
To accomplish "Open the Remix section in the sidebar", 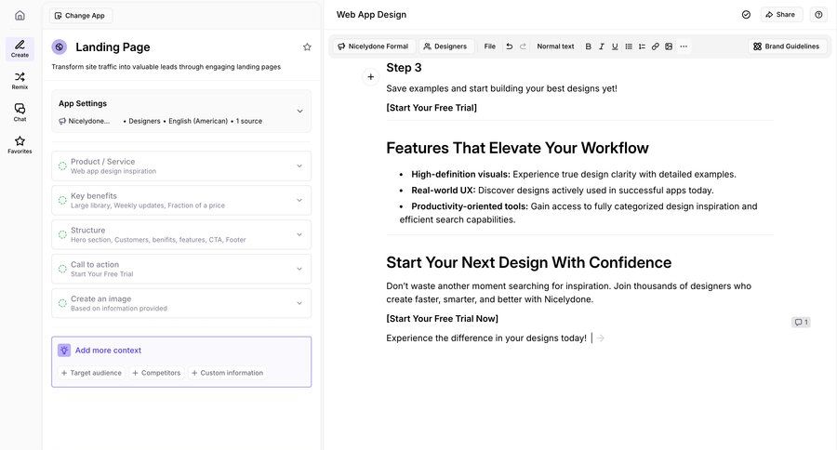I will coord(20,81).
